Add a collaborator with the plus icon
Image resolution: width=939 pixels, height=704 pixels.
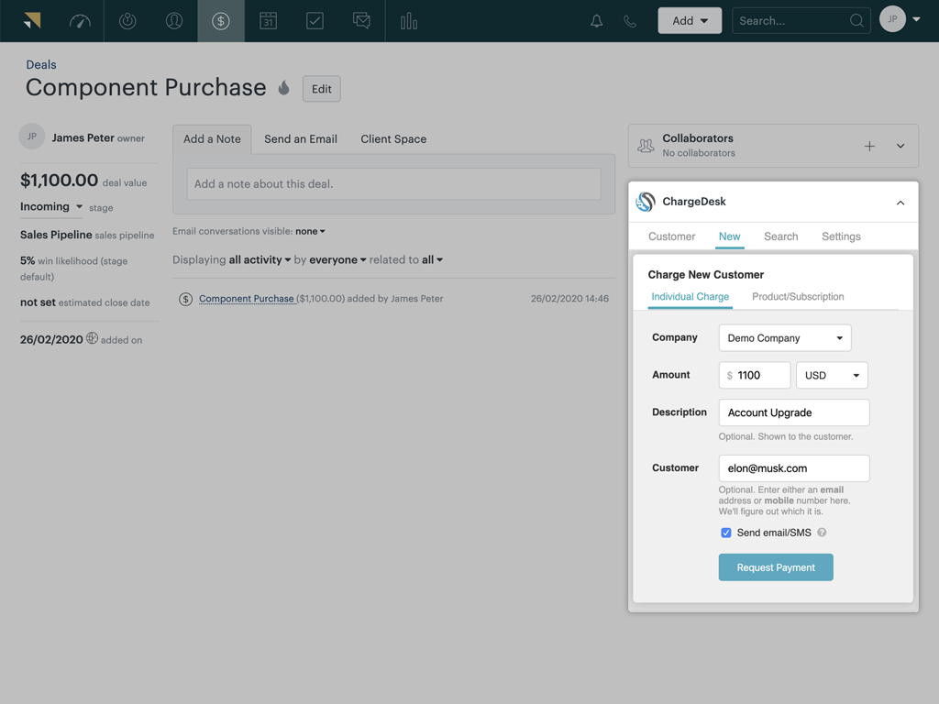point(869,146)
